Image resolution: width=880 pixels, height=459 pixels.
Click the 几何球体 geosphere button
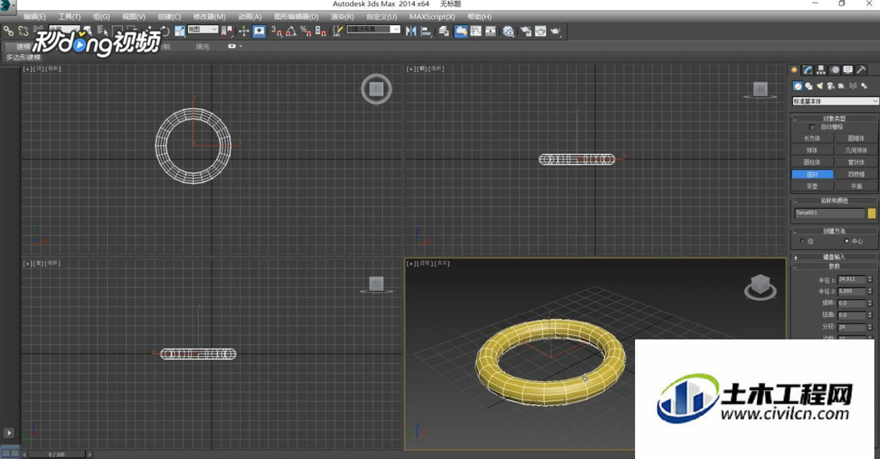856,150
